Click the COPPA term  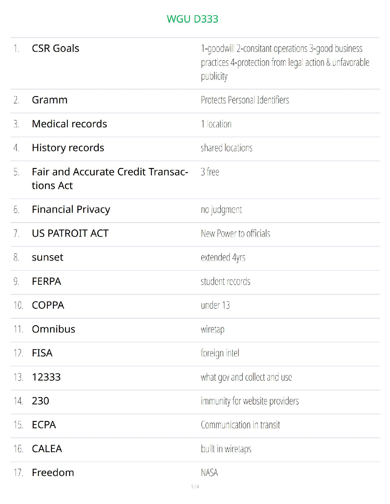48,305
